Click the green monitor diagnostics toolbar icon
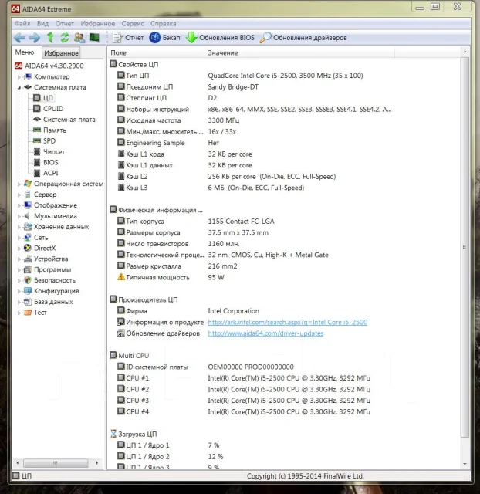Image resolution: width=480 pixels, height=494 pixels. click(x=94, y=38)
